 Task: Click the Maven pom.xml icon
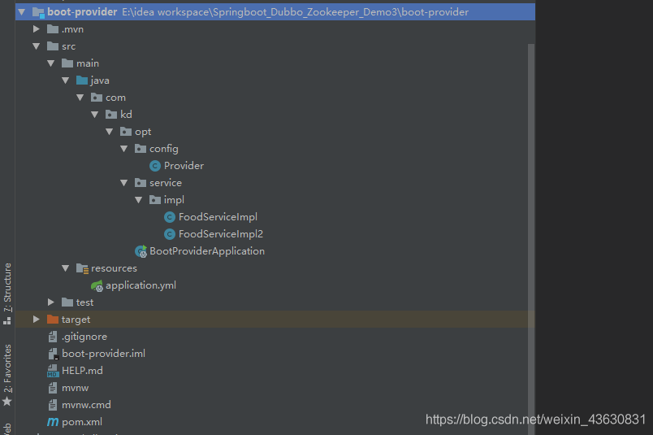[53, 422]
